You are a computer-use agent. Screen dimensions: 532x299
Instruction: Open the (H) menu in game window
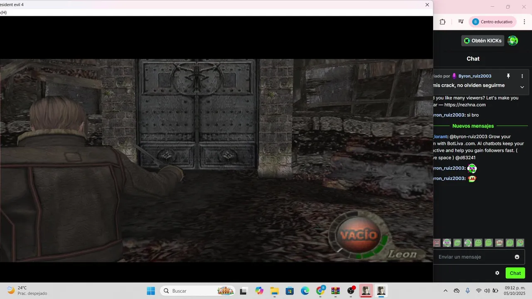point(3,12)
